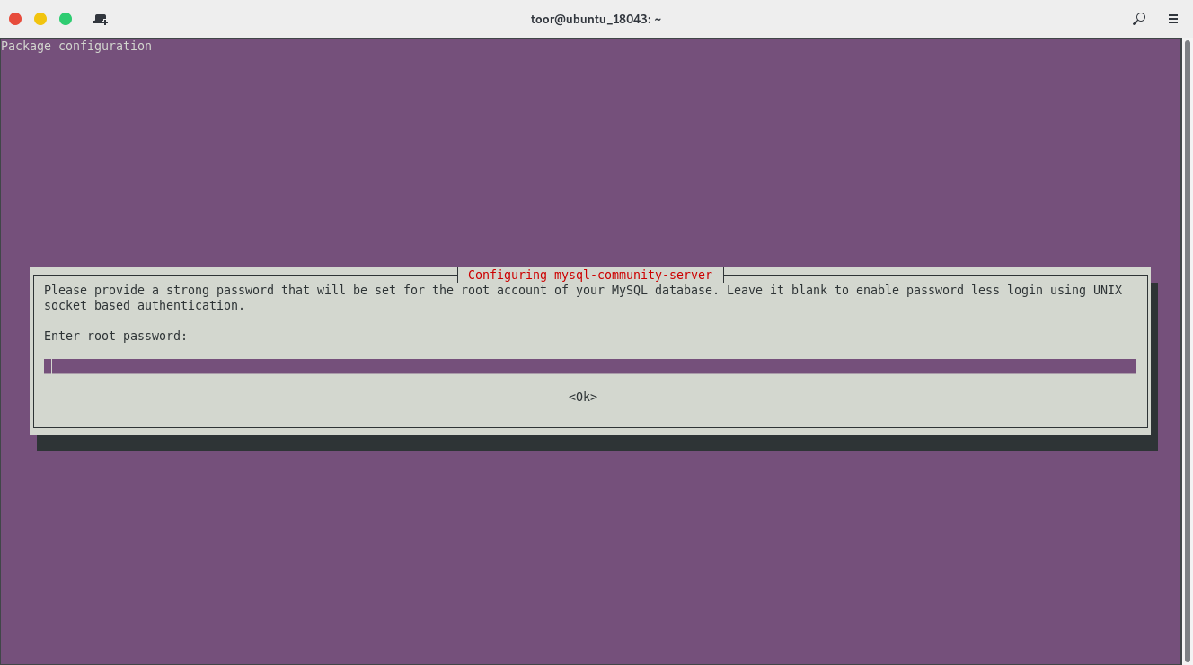Screen dimensions: 1193x665
Task: Confirm with the <Ok> button
Action: (583, 397)
